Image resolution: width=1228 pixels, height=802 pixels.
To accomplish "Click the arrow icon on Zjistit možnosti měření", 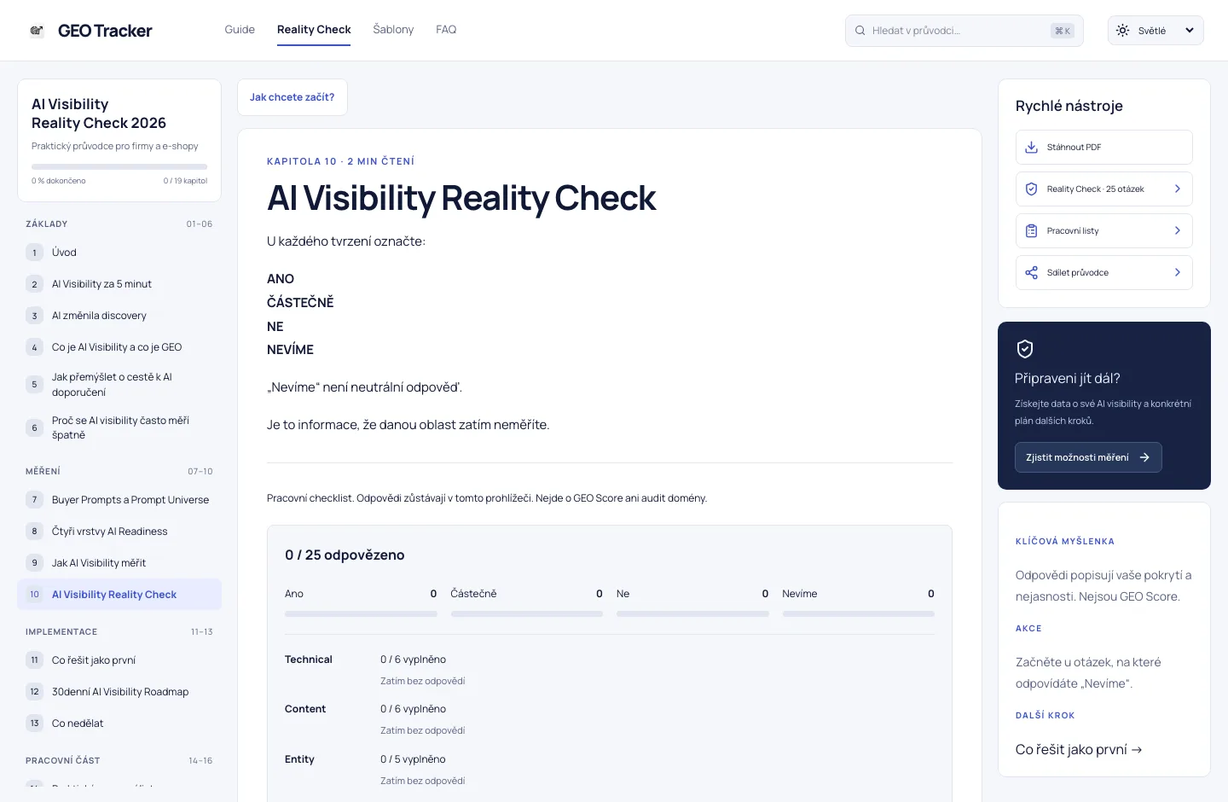I will pos(1144,457).
